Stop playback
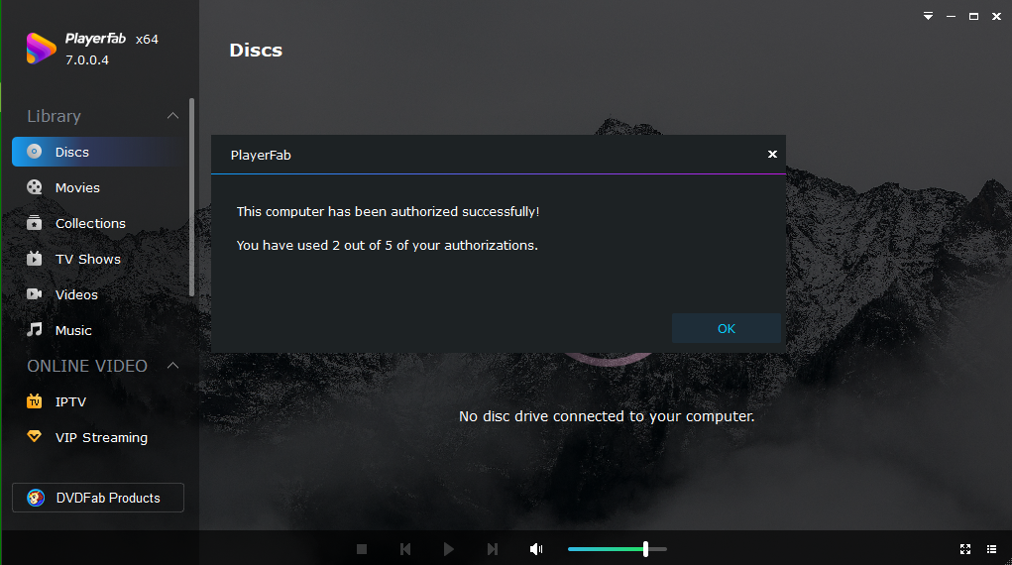 pyautogui.click(x=362, y=549)
